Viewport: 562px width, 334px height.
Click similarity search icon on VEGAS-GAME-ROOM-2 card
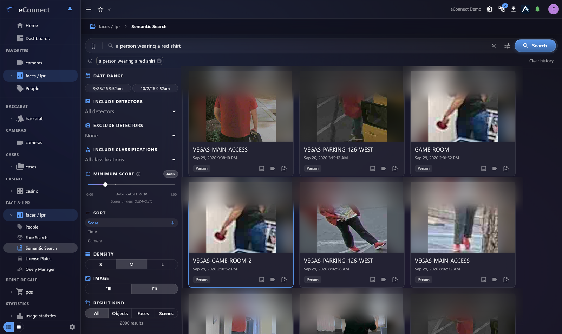point(284,280)
